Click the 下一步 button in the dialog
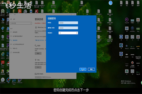The width and height of the screenshot is (142, 94). tap(83, 69)
